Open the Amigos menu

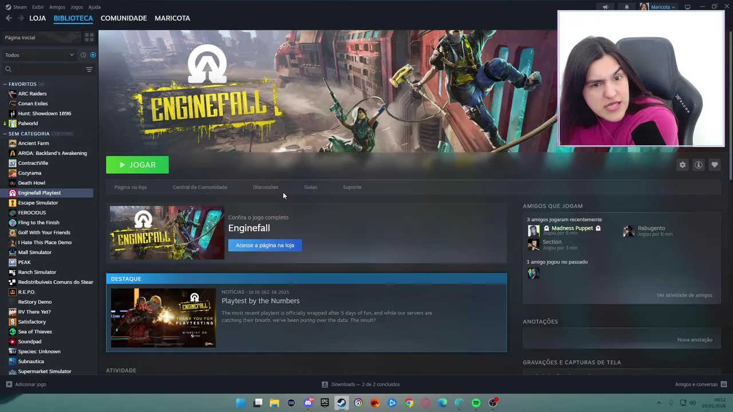pos(57,7)
